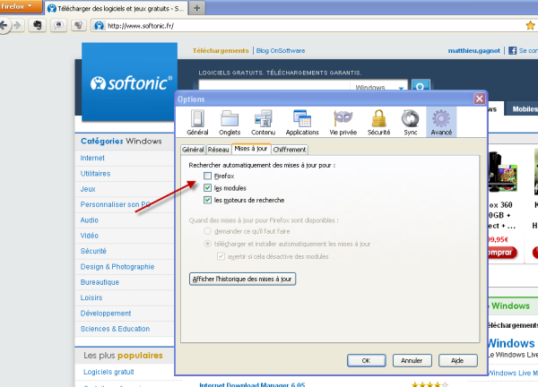Switch to the Réseau tab
Viewport: 538px width, 387px height.
point(218,150)
